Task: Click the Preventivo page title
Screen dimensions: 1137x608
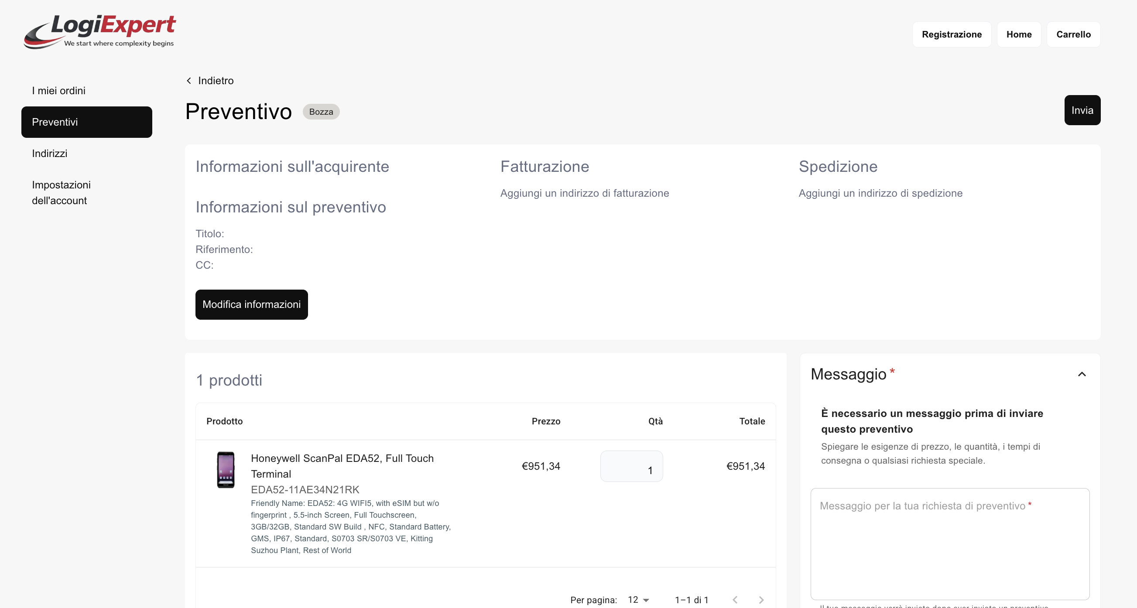Action: [x=238, y=111]
